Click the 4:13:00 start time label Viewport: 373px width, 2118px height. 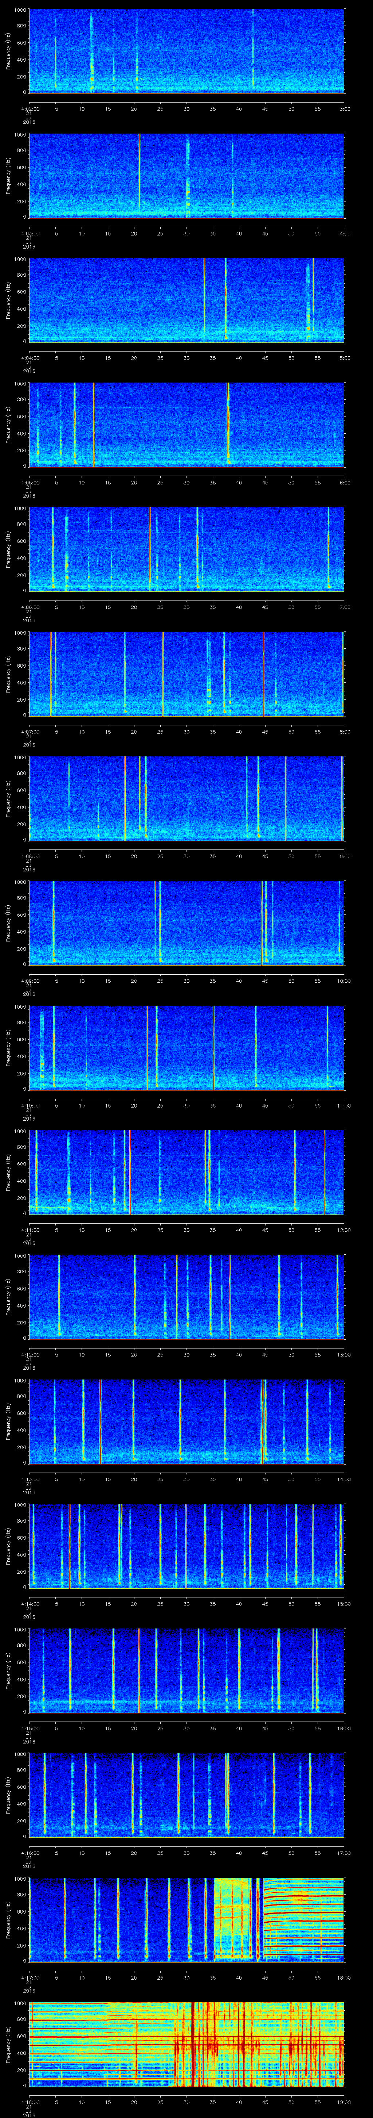[x=30, y=1478]
